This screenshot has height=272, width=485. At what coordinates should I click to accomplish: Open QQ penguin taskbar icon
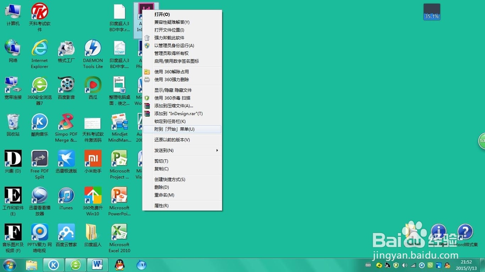(120, 265)
